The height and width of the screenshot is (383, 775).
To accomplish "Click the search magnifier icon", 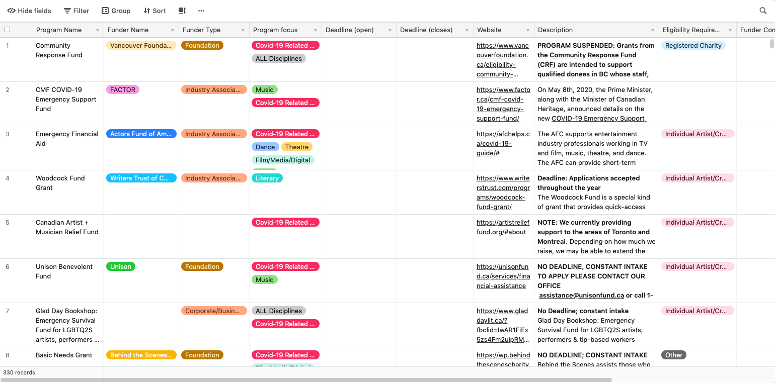I will 763,11.
